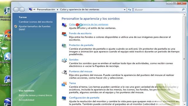The width and height of the screenshot is (188, 106).
Task: Open the Protector de pantalla icon
Action: (x=64, y=46)
